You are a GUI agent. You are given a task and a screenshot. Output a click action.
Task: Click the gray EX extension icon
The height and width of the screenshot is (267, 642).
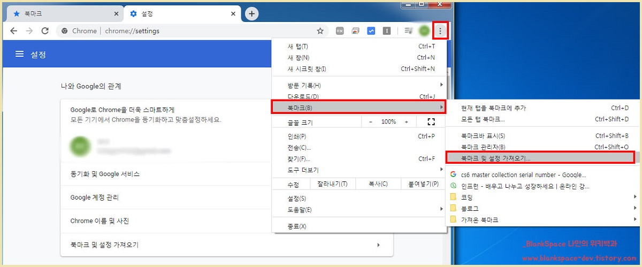tap(339, 31)
